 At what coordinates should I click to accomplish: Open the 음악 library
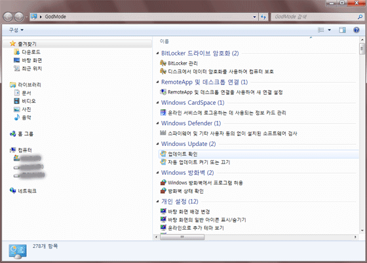click(x=26, y=117)
